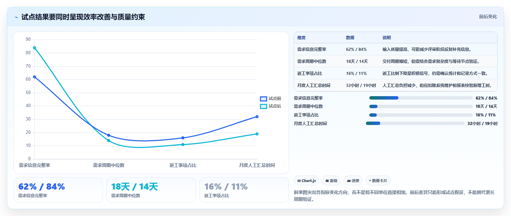Click the y-axis value 90

point(28,39)
